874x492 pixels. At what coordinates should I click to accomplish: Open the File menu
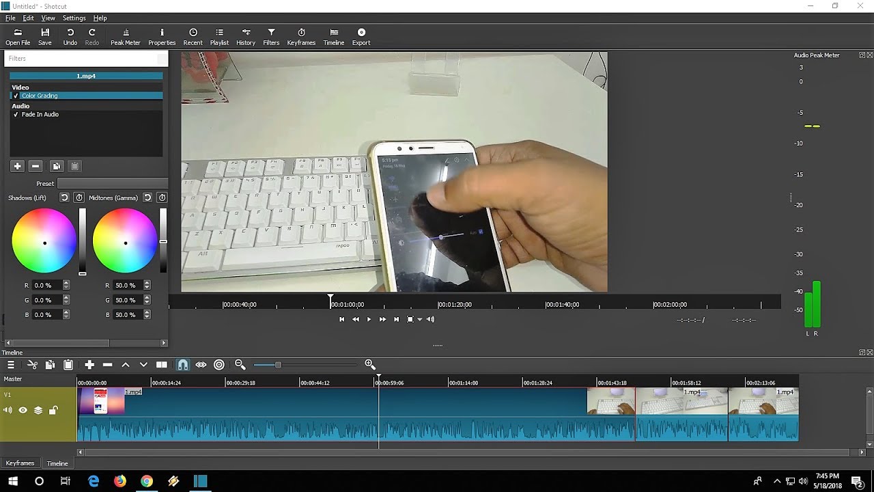(10, 18)
